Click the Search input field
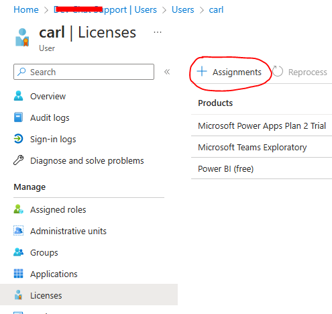The width and height of the screenshot is (332, 314). 84,72
